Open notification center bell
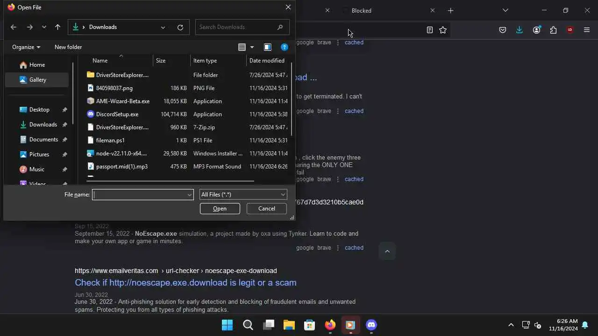This screenshot has height=336, width=598. click(x=585, y=325)
